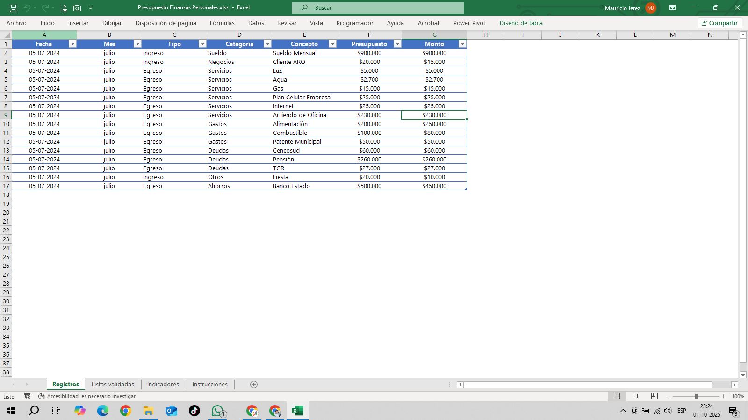
Task: Click the camera icon in quick access toolbar
Action: [x=77, y=8]
